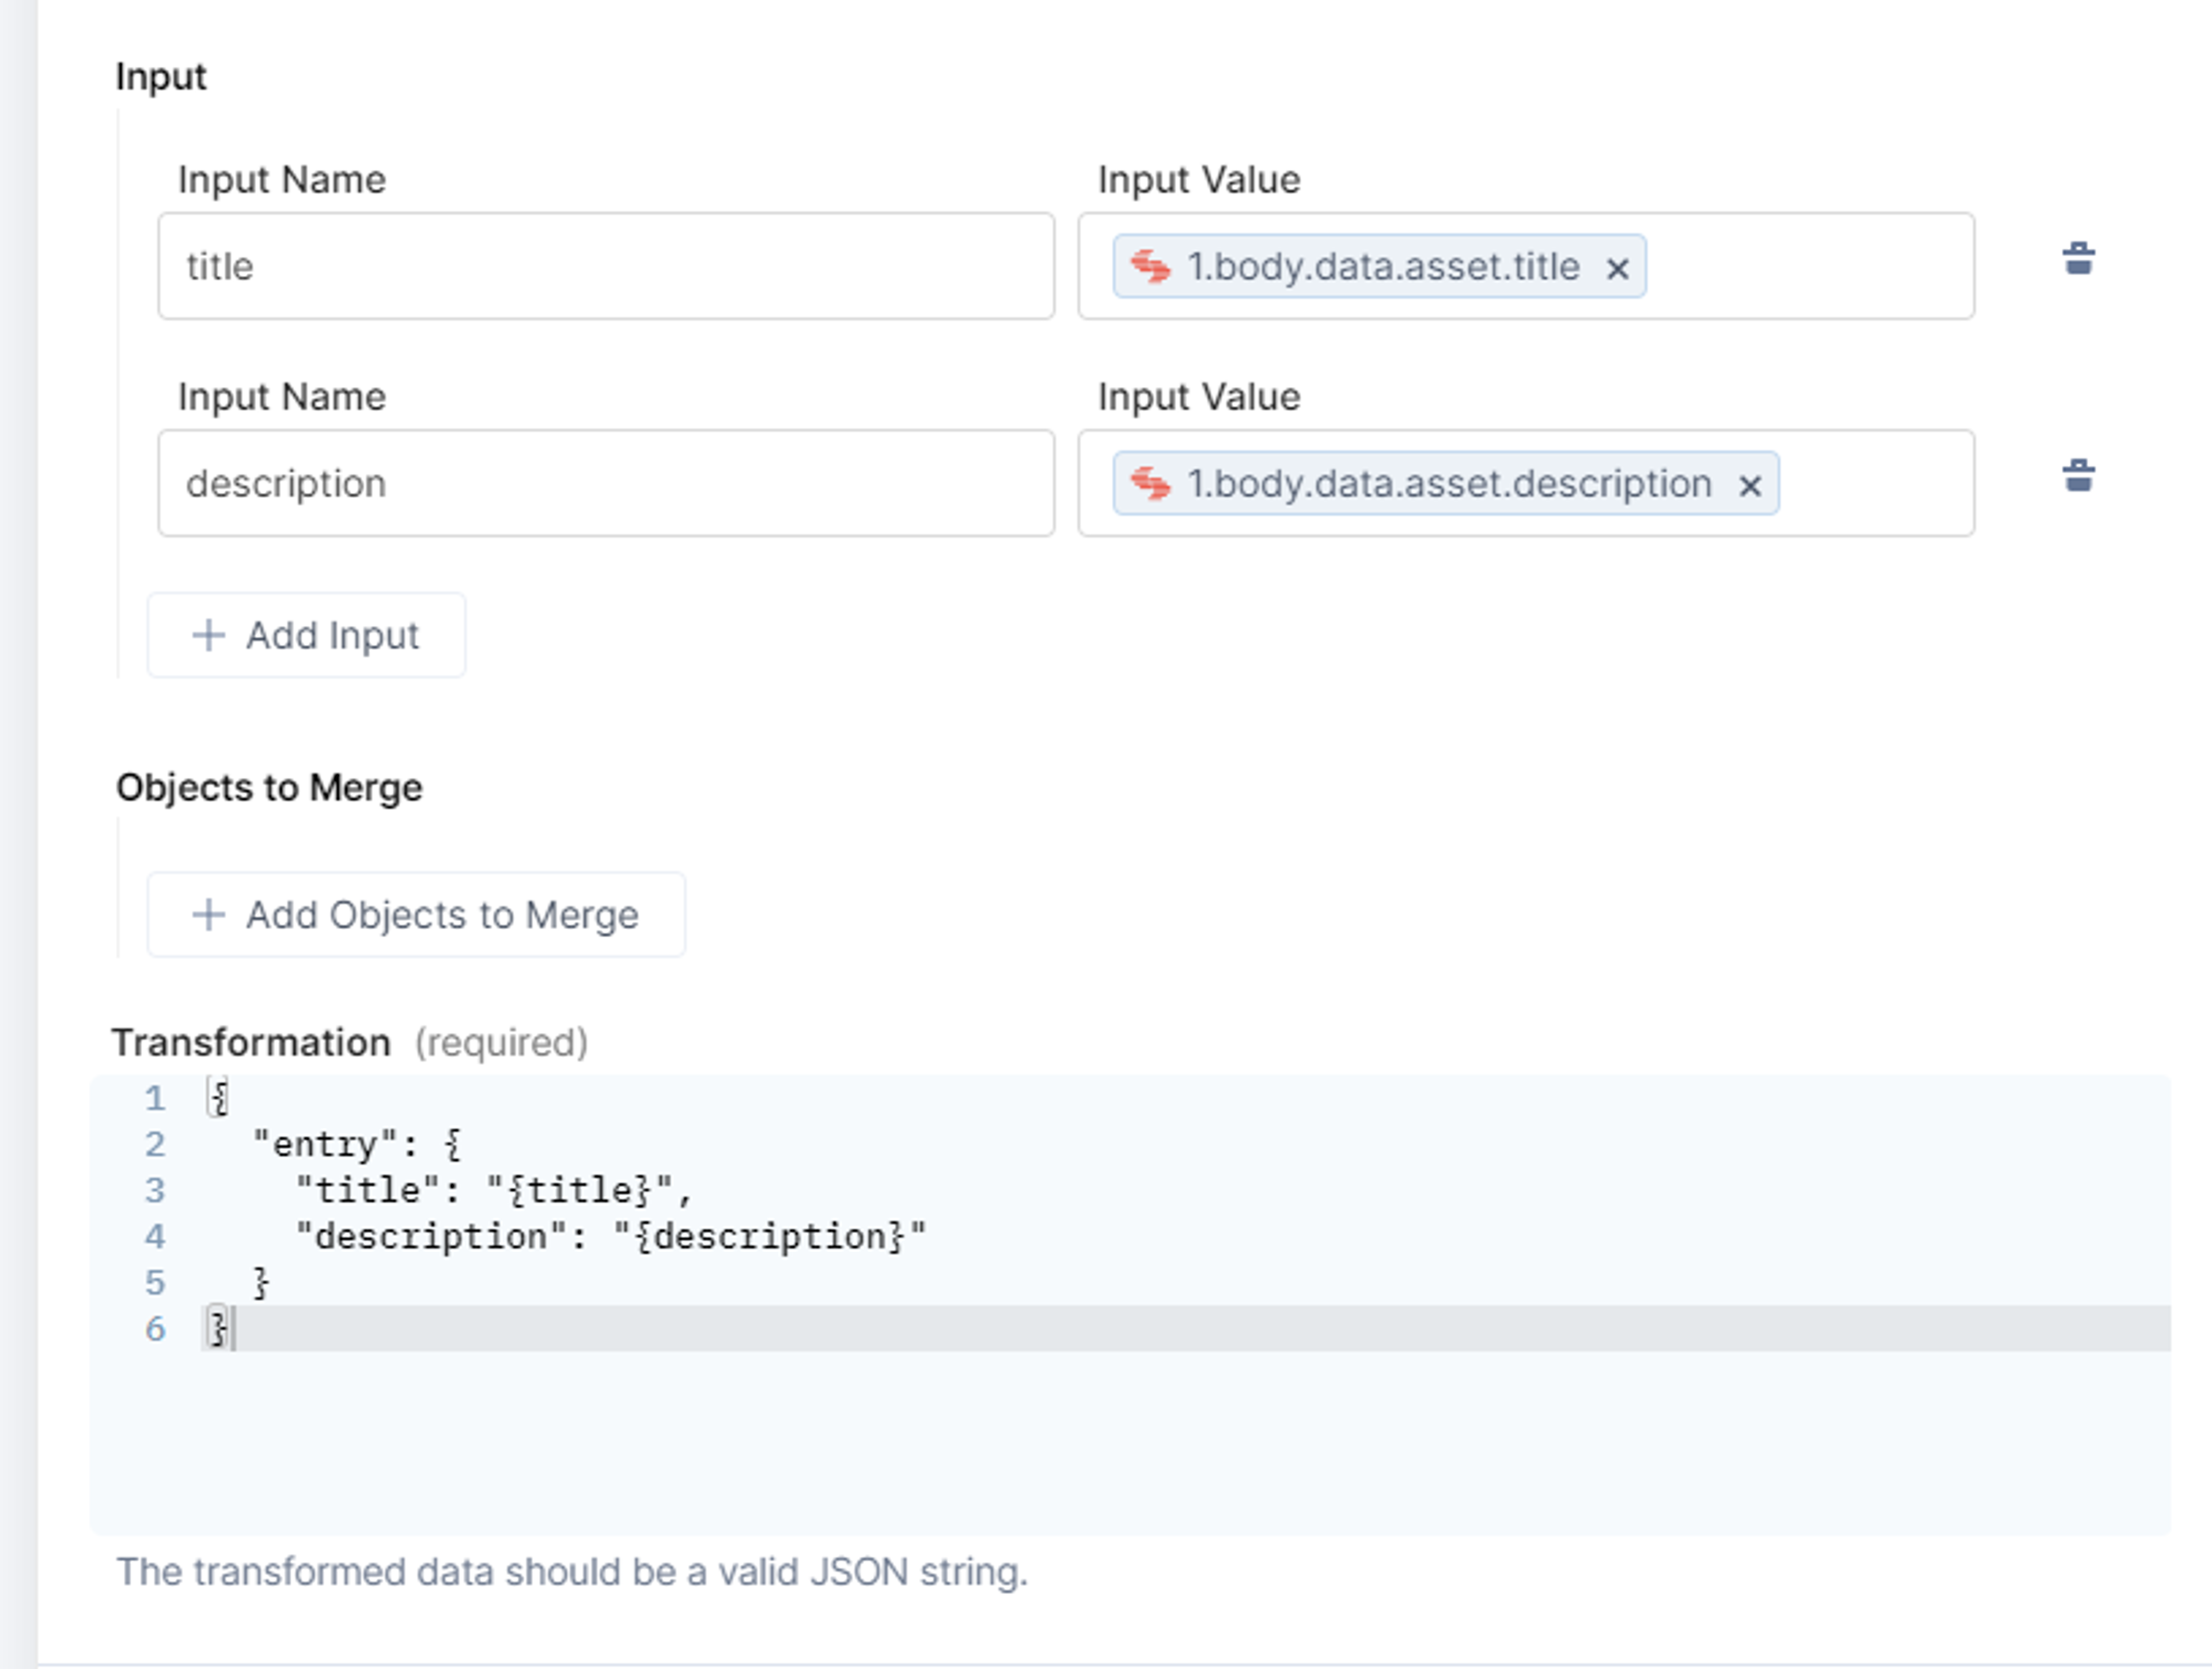Screen dimensions: 2212x1669
Task: Click line number 6 in code gutter
Action: pyautogui.click(x=155, y=1329)
